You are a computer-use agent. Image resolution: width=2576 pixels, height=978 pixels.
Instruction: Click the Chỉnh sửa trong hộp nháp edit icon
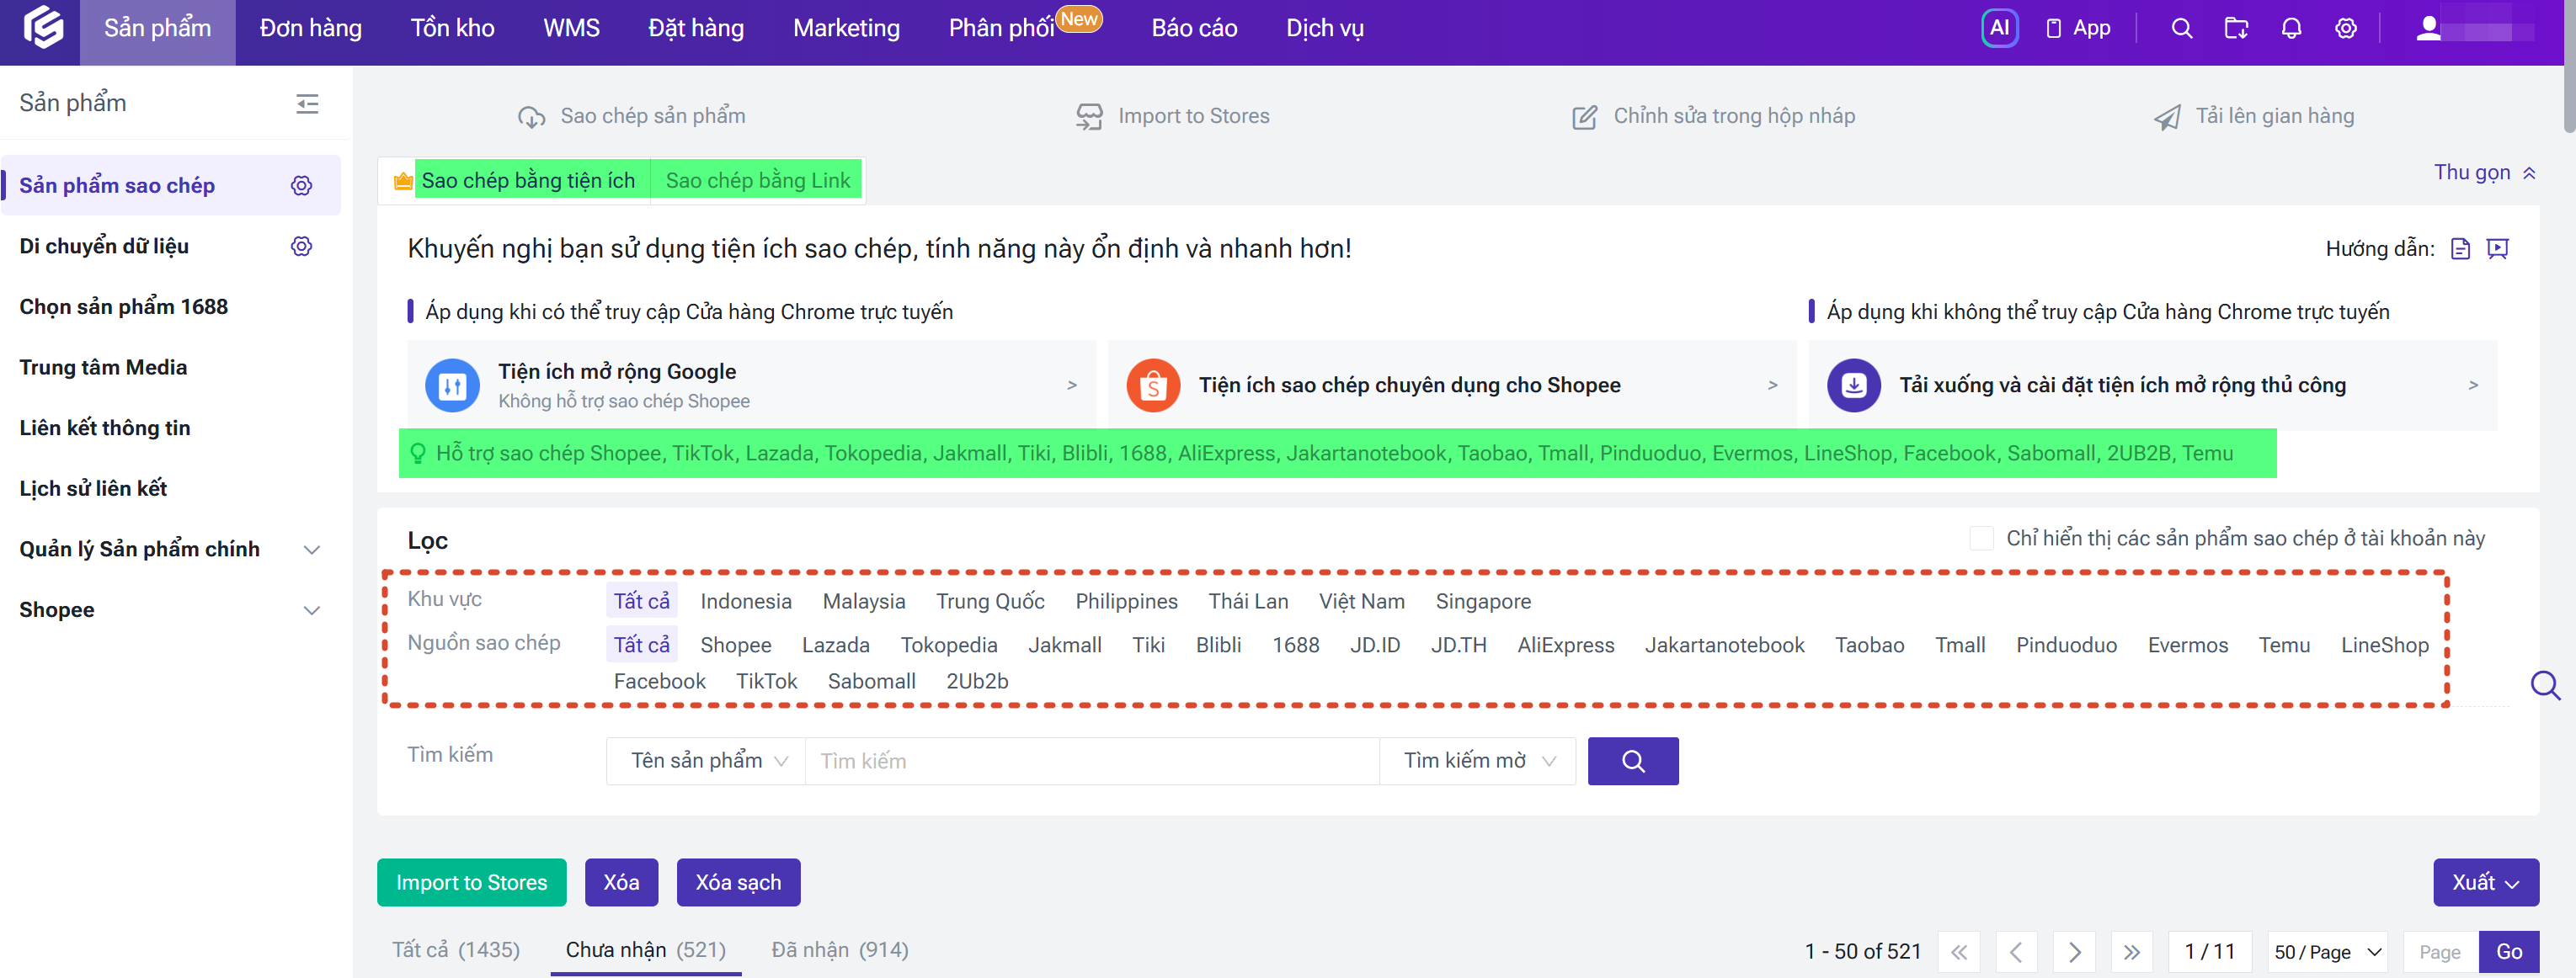point(1584,117)
